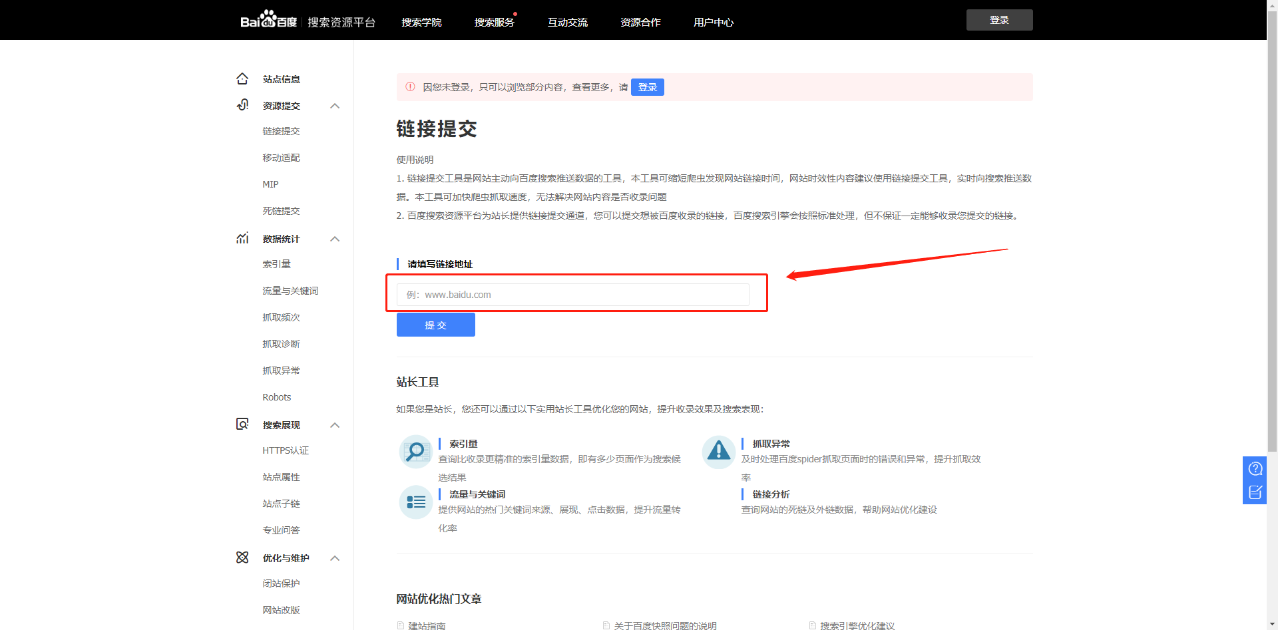Viewport: 1278px width, 630px height.
Task: Open the 搜索学院 top menu
Action: click(x=421, y=23)
